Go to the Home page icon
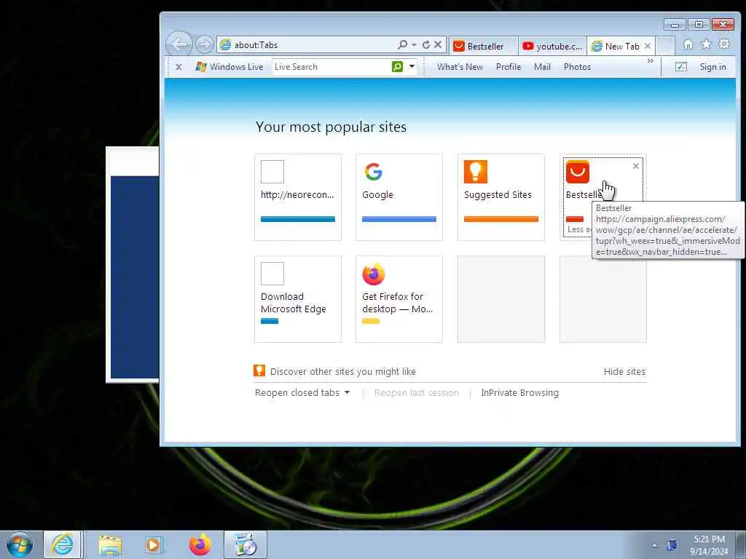746x559 pixels. click(x=688, y=44)
